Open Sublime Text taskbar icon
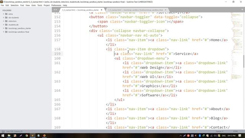The image size is (245, 138). 33,135
